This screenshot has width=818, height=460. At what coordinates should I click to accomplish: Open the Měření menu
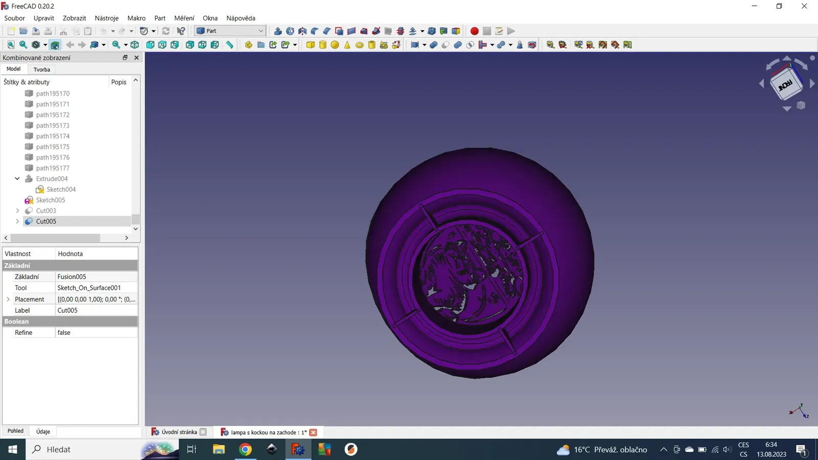click(x=184, y=18)
